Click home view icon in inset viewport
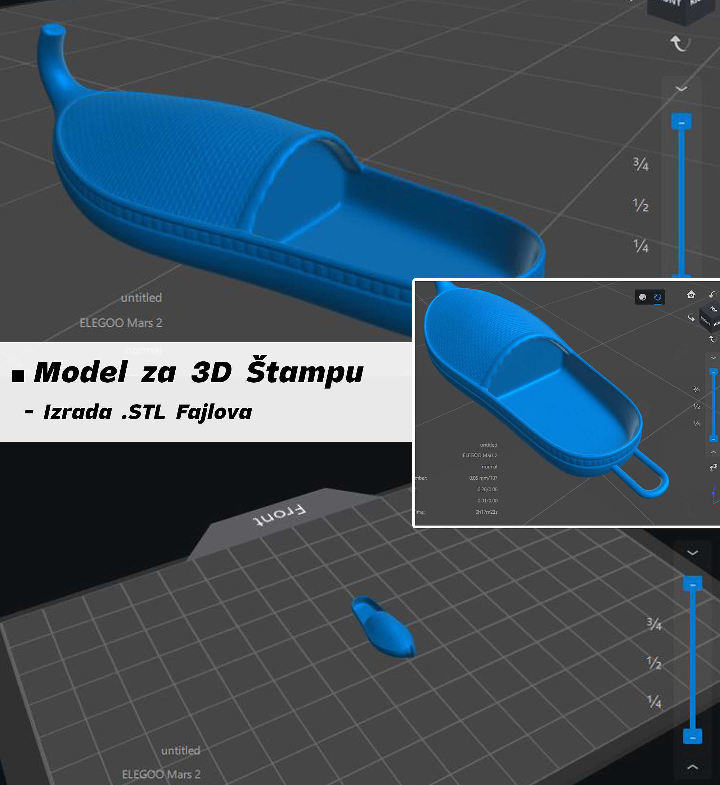This screenshot has width=720, height=785. [691, 294]
